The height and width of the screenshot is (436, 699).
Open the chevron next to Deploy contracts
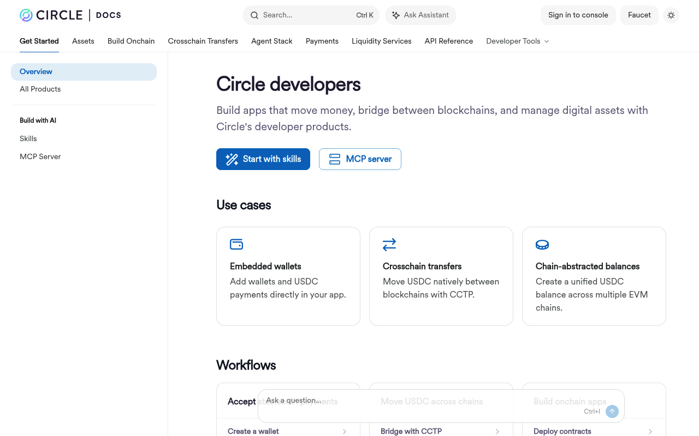point(650,432)
